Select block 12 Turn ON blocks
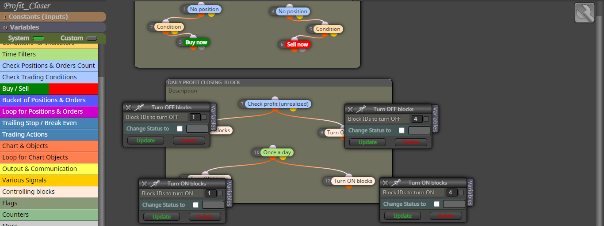The image size is (604, 226). click(353, 181)
